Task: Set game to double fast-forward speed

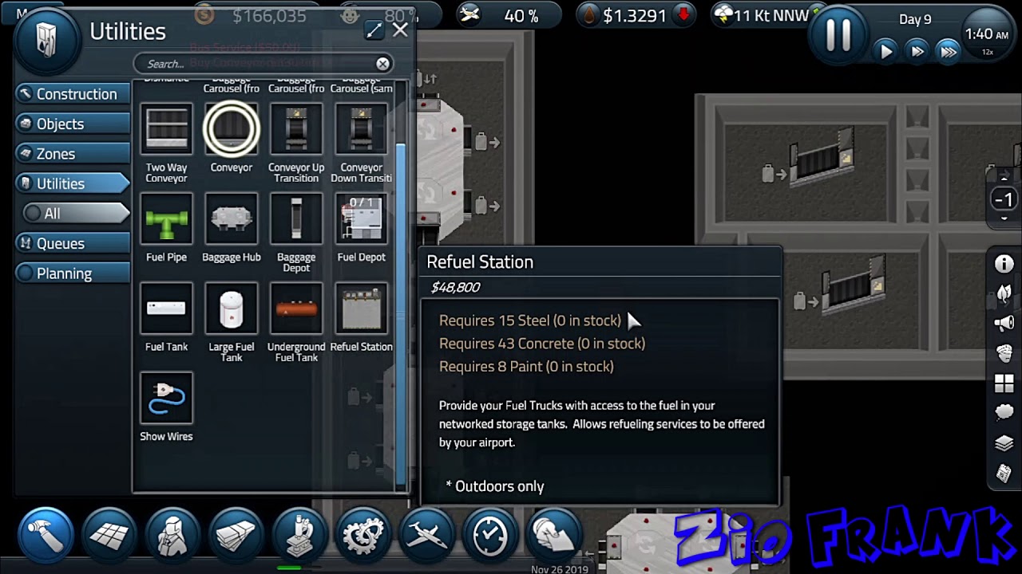Action: tap(917, 52)
